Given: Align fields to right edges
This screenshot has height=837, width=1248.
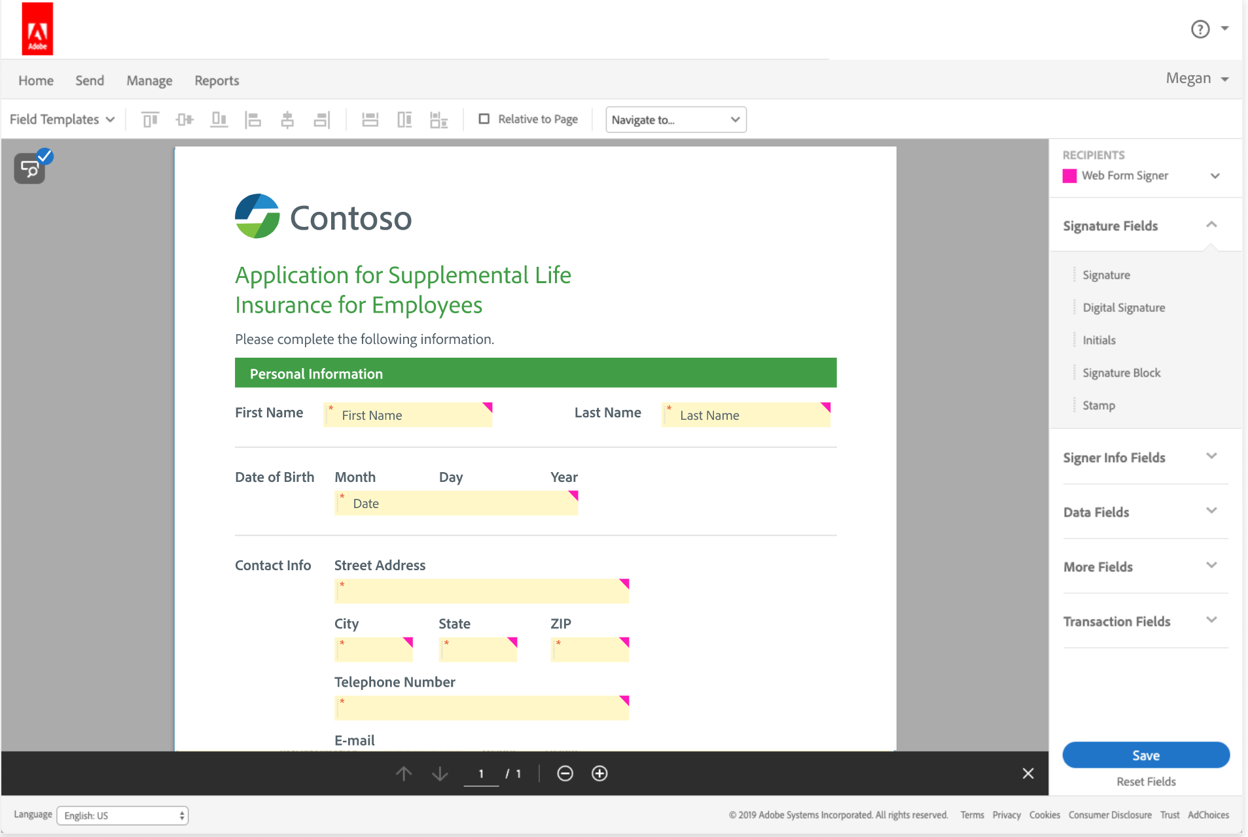Looking at the screenshot, I should [321, 119].
